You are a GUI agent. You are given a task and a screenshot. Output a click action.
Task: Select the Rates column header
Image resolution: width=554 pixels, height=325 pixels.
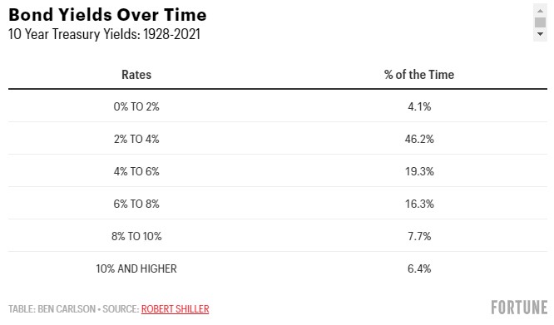click(136, 75)
